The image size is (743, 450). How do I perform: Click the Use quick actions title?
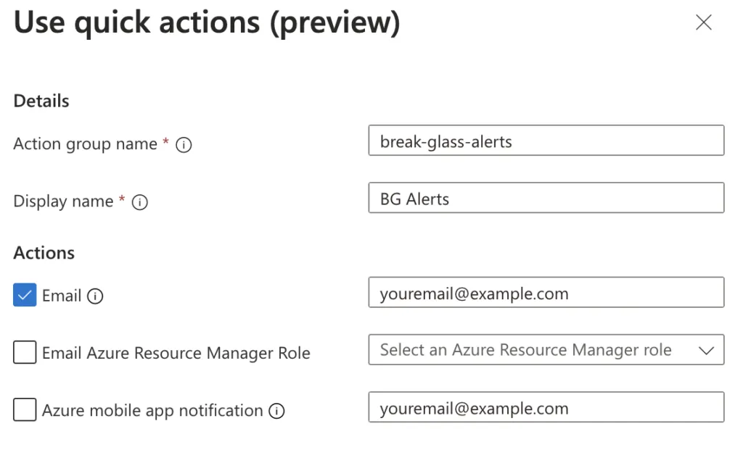click(205, 22)
